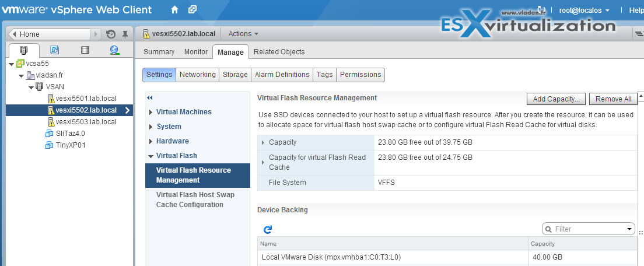Viewport: 644px width, 266px height.
Task: Switch to Storage inventory tab
Action: coord(85,50)
